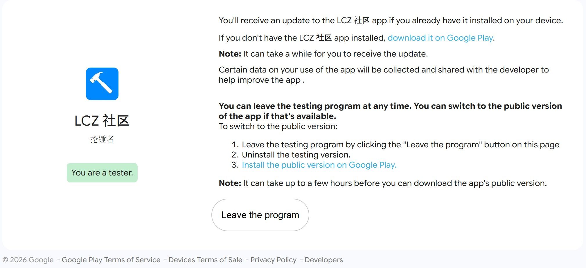Click the You are a tester badge
Viewport: 586px width, 268px height.
(x=102, y=173)
